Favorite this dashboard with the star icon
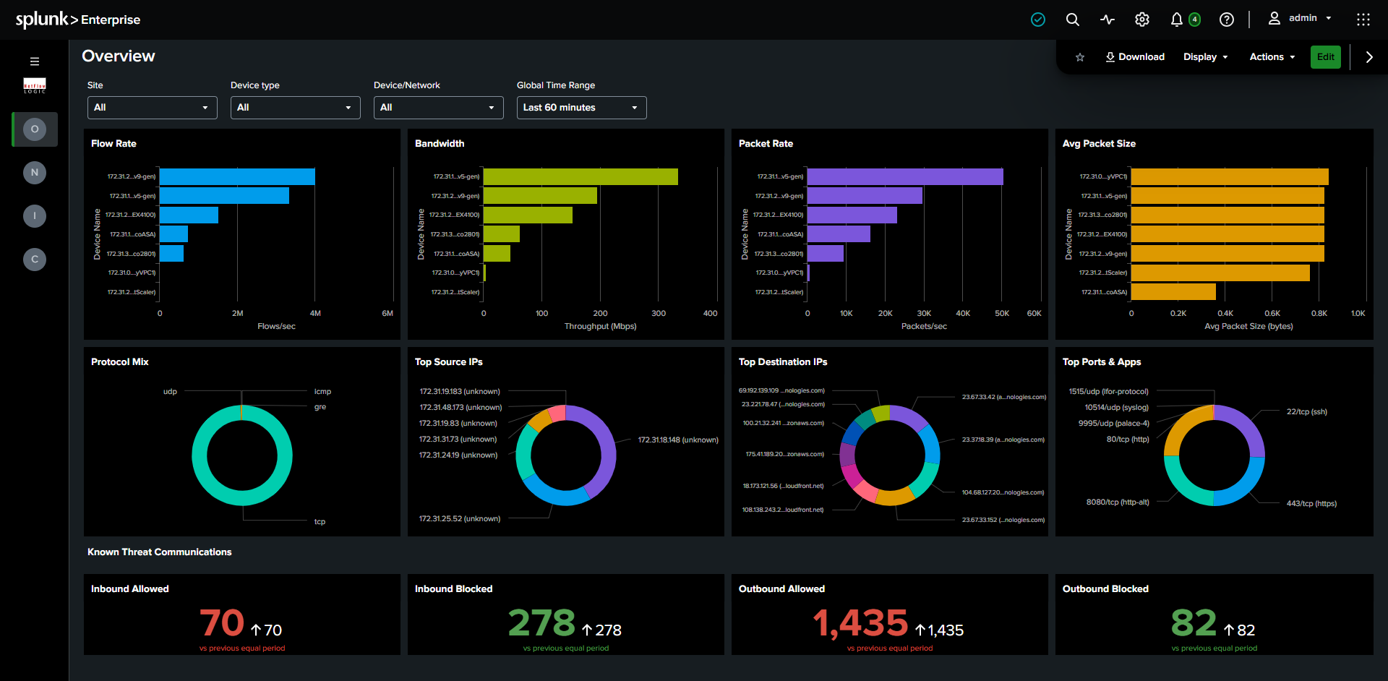Screen dimensions: 1388x681 (x=1080, y=57)
